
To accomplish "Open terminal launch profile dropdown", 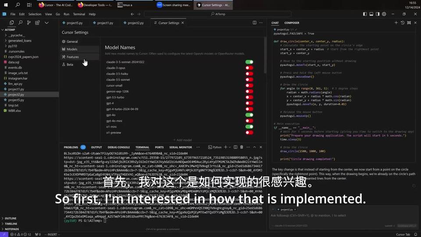I will click(x=230, y=147).
